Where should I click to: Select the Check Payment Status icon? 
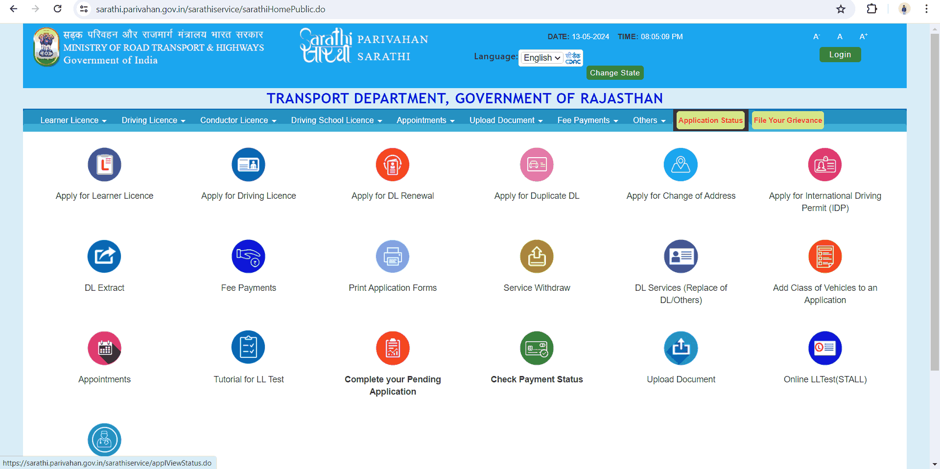pyautogui.click(x=537, y=348)
